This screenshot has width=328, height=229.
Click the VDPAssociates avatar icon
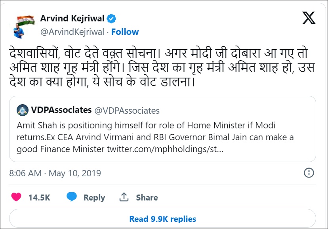pyautogui.click(x=23, y=110)
